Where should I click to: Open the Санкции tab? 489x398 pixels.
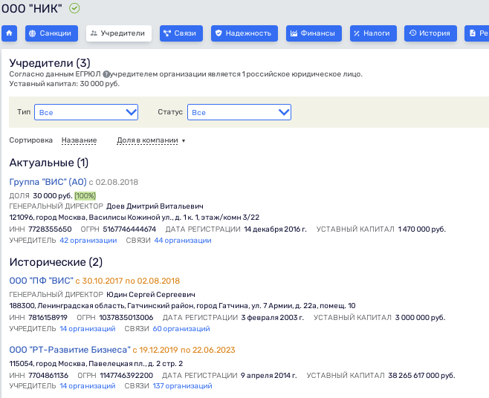51,33
